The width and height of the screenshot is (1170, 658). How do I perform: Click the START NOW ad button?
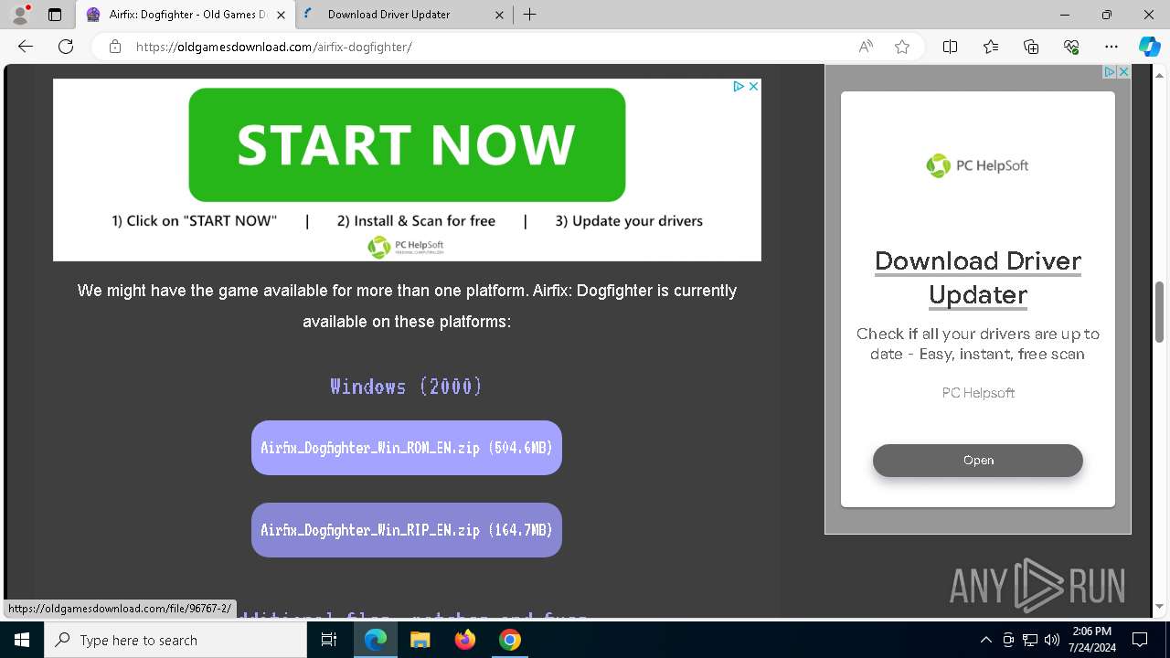[x=407, y=144]
